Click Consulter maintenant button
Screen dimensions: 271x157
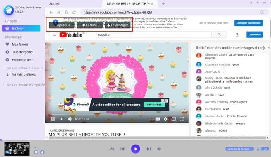tap(249, 23)
